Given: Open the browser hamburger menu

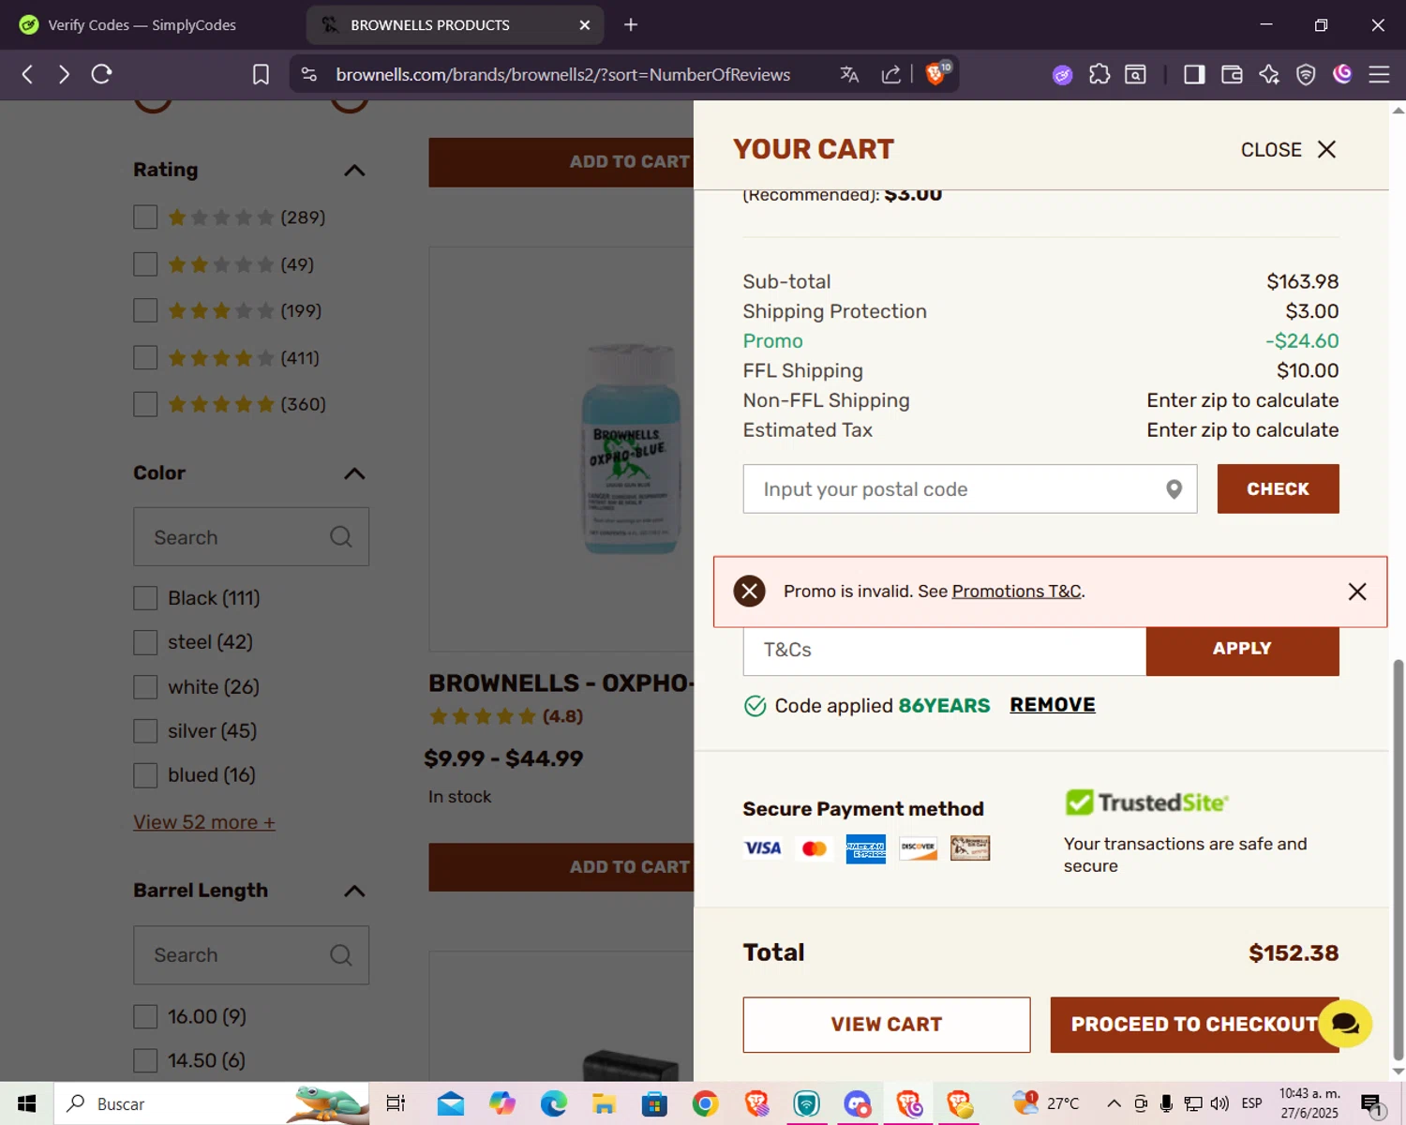Looking at the screenshot, I should point(1379,74).
